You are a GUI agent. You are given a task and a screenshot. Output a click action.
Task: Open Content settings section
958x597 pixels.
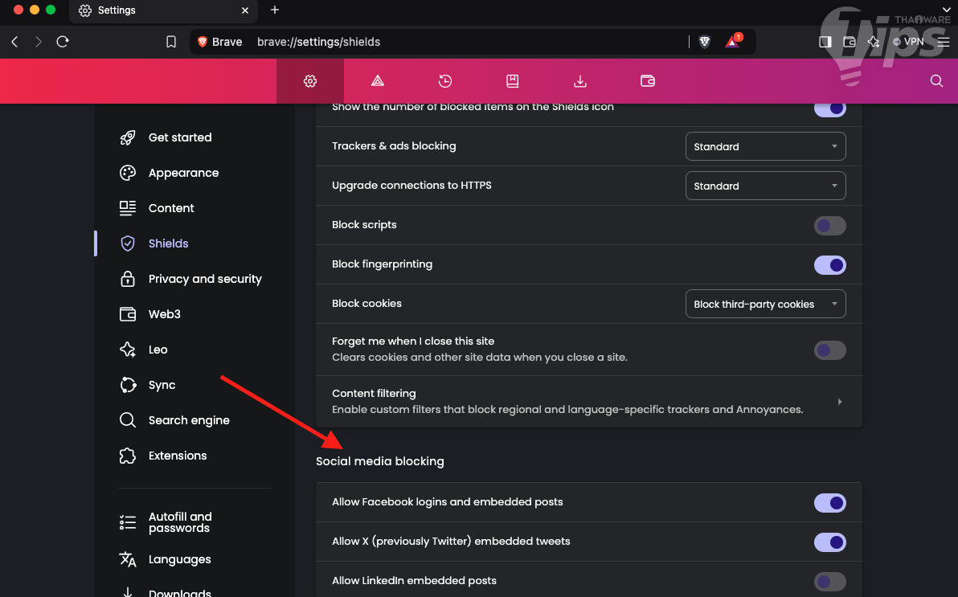click(x=171, y=208)
